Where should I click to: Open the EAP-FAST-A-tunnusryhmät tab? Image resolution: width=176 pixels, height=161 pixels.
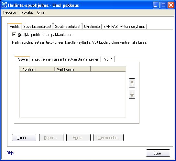(x=124, y=27)
